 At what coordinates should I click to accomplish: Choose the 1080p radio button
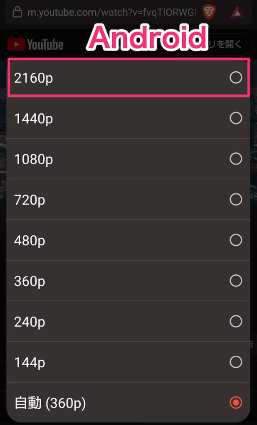tap(235, 159)
